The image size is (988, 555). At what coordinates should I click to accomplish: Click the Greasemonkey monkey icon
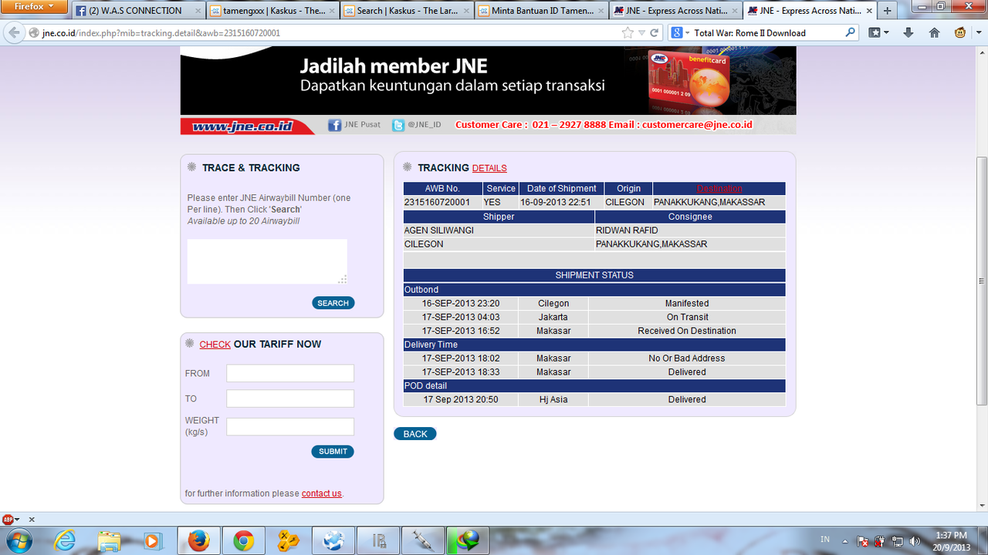click(x=961, y=32)
